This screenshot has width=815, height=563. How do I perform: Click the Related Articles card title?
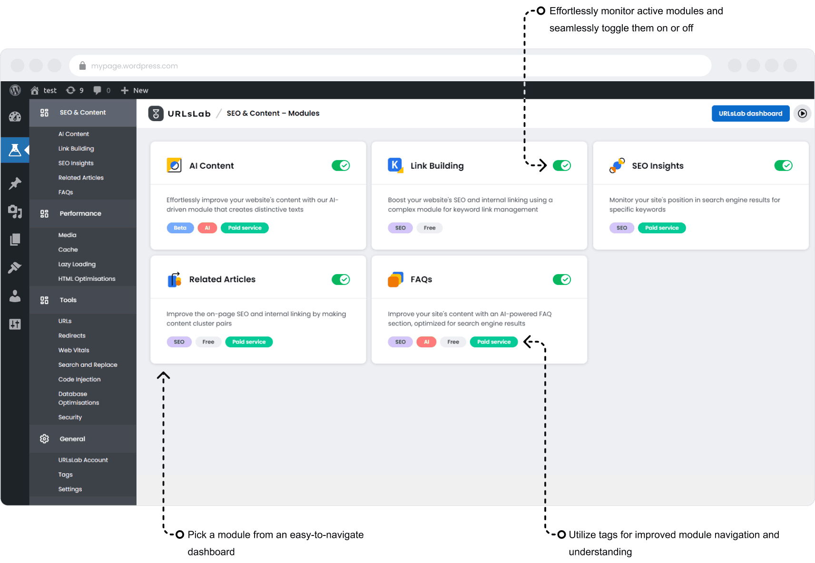pyautogui.click(x=222, y=279)
